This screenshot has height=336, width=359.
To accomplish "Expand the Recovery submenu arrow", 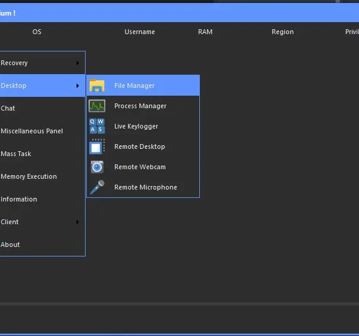I will 78,63.
